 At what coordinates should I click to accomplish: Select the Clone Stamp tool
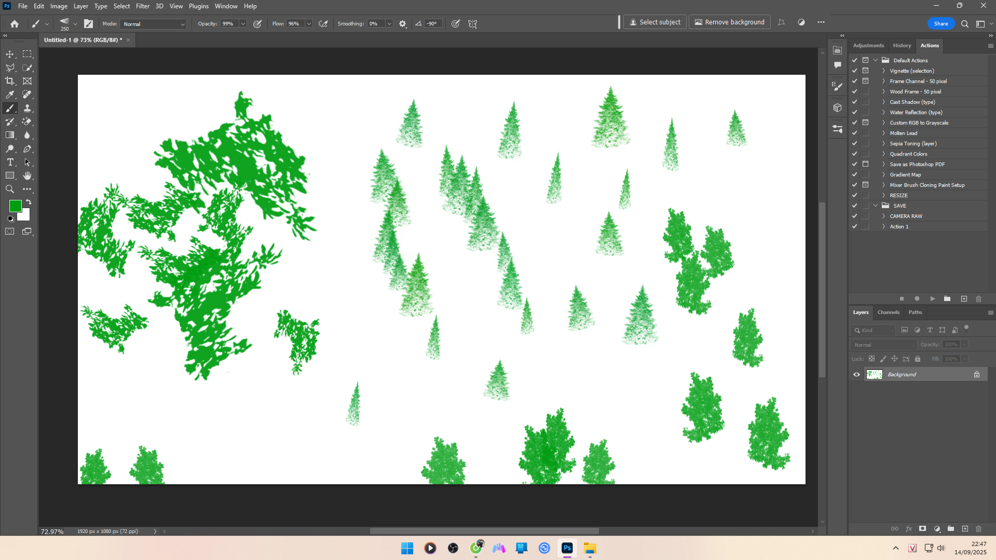point(27,108)
